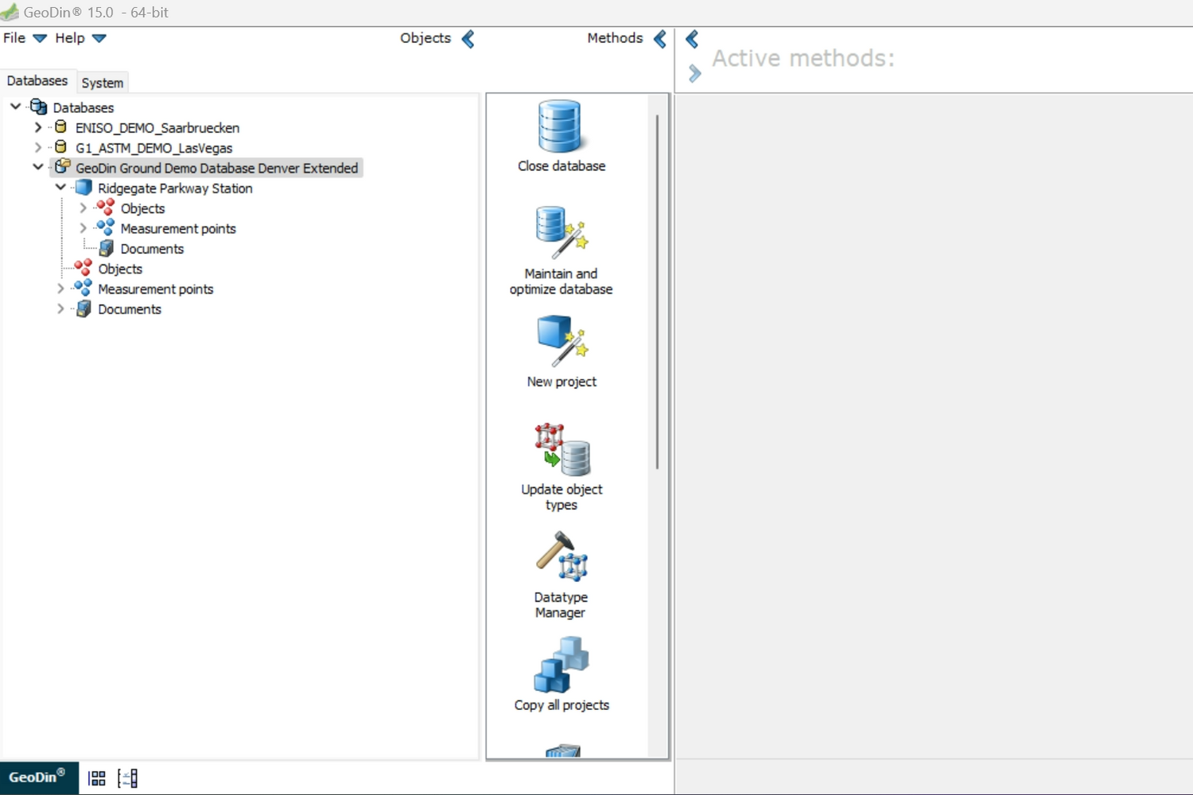Click the Close database icon

tap(561, 127)
